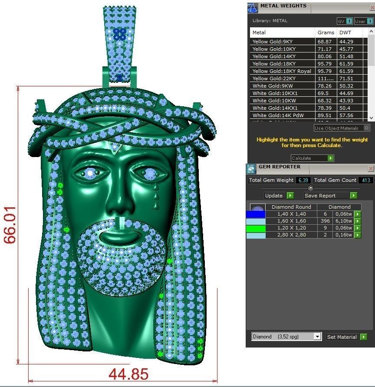
Task: Click the Grams column header
Action: point(326,33)
